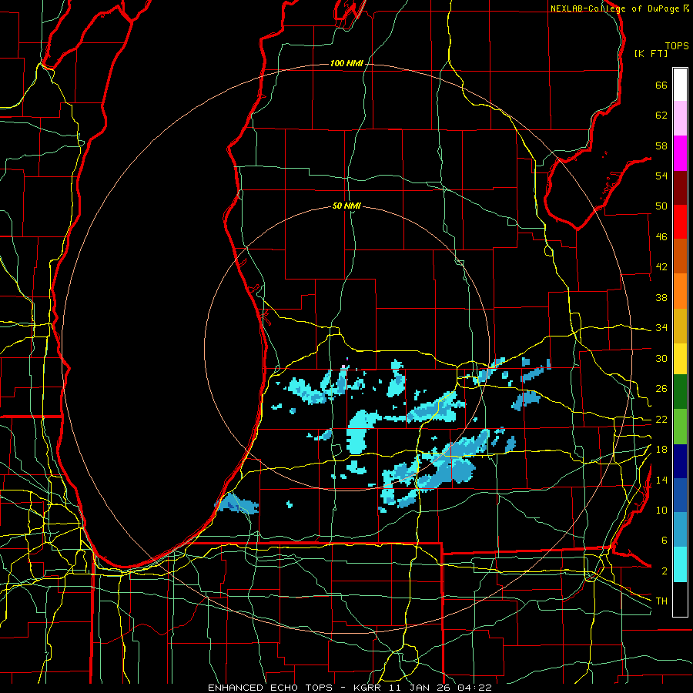
Task: Click the 38 value on the legend
Action: click(x=661, y=297)
